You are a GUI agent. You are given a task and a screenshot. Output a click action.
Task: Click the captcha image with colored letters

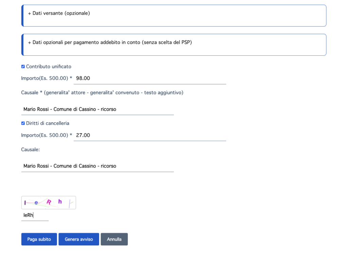pos(48,202)
